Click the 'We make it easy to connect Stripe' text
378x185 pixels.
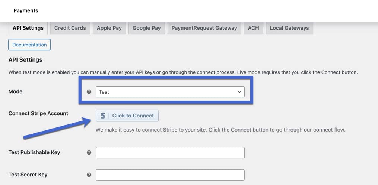[x=220, y=130]
